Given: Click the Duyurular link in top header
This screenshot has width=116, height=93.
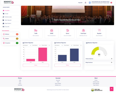Looking at the screenshot, I should pos(80,3).
